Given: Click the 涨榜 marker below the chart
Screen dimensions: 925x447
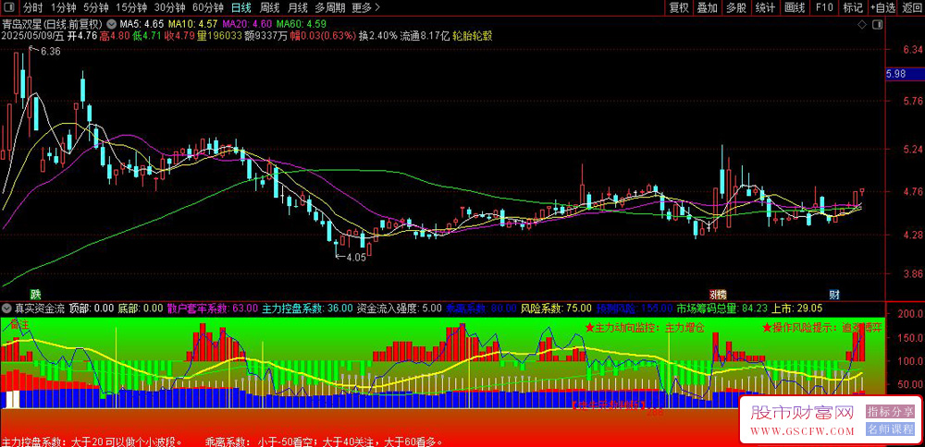Looking at the screenshot, I should click(x=718, y=294).
